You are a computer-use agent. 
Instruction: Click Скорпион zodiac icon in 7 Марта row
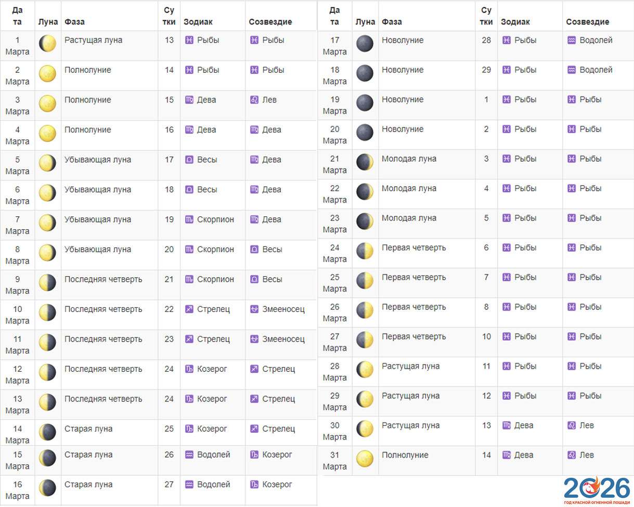pos(189,220)
